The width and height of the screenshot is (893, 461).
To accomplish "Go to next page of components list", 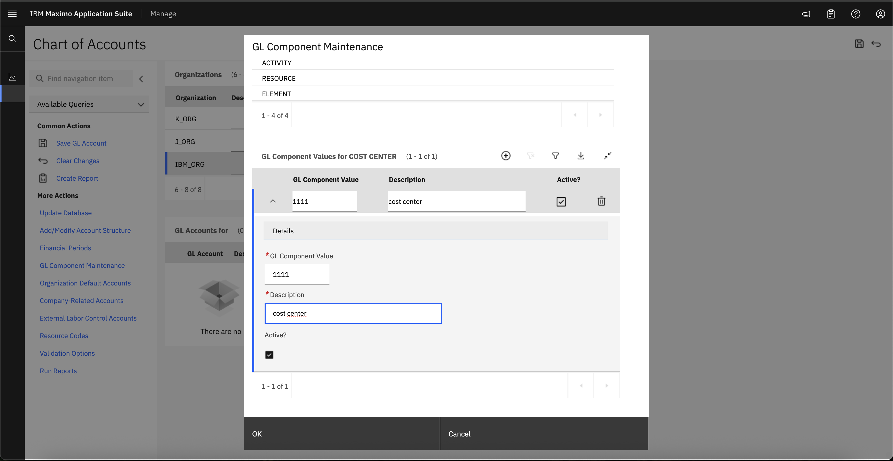I will pyautogui.click(x=601, y=115).
